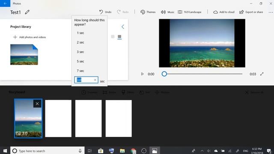Go back with the blue arrow button

coord(5,3)
